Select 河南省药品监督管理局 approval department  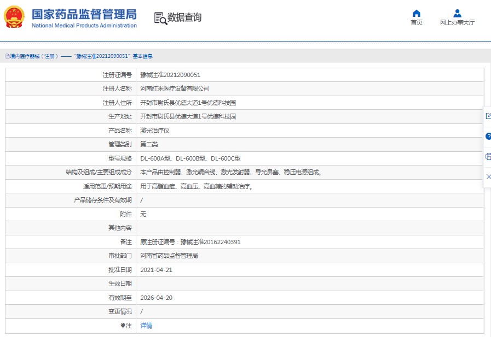pos(169,256)
